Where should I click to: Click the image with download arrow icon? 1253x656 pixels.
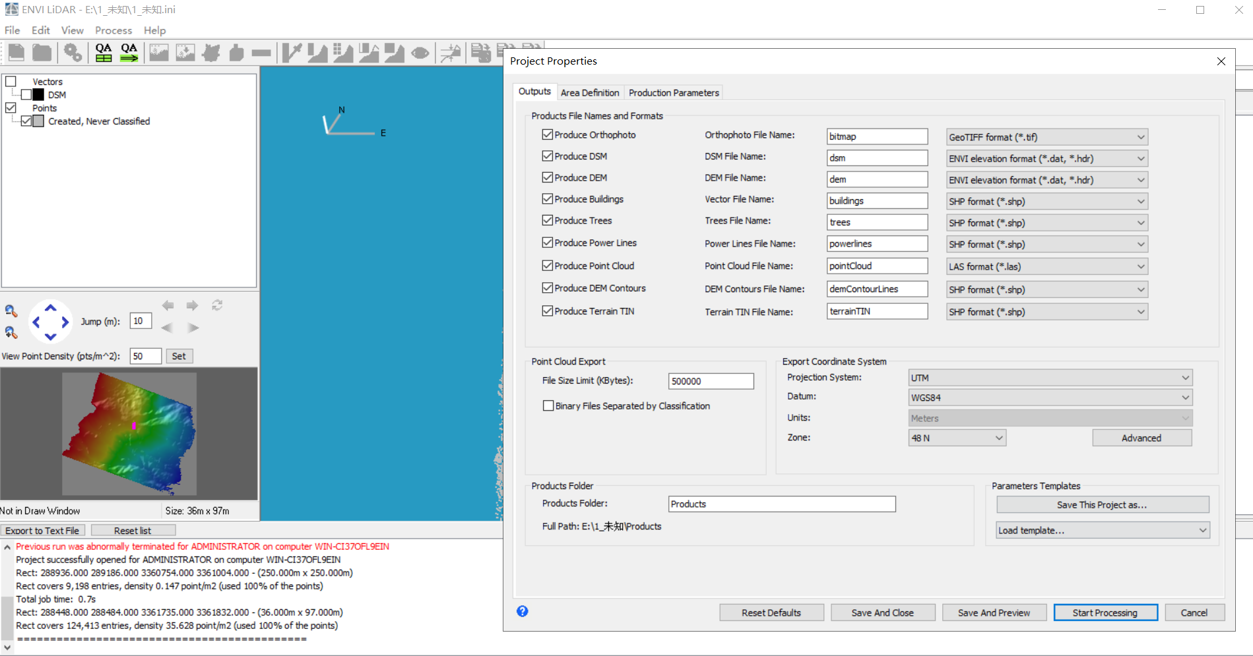185,53
